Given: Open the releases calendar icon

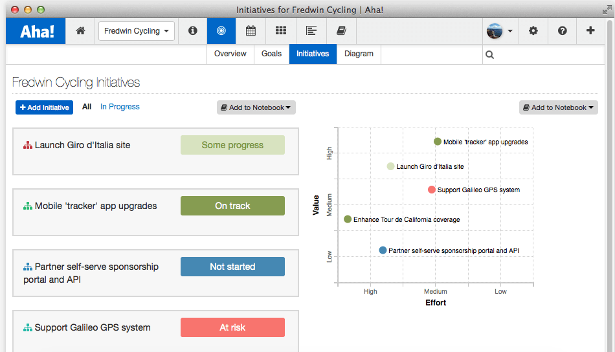Looking at the screenshot, I should pyautogui.click(x=251, y=30).
